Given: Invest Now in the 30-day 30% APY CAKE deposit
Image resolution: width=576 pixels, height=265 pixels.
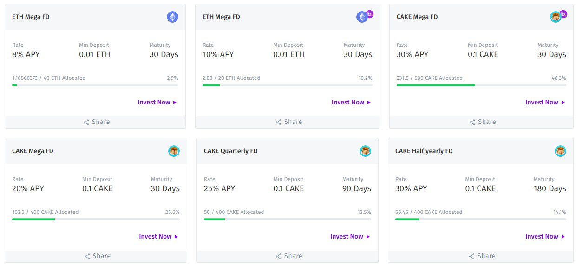Looking at the screenshot, I should coord(545,103).
